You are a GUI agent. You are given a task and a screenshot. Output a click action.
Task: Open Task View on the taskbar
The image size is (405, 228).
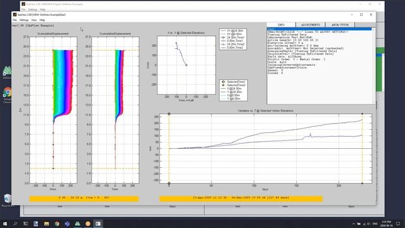coord(25,224)
